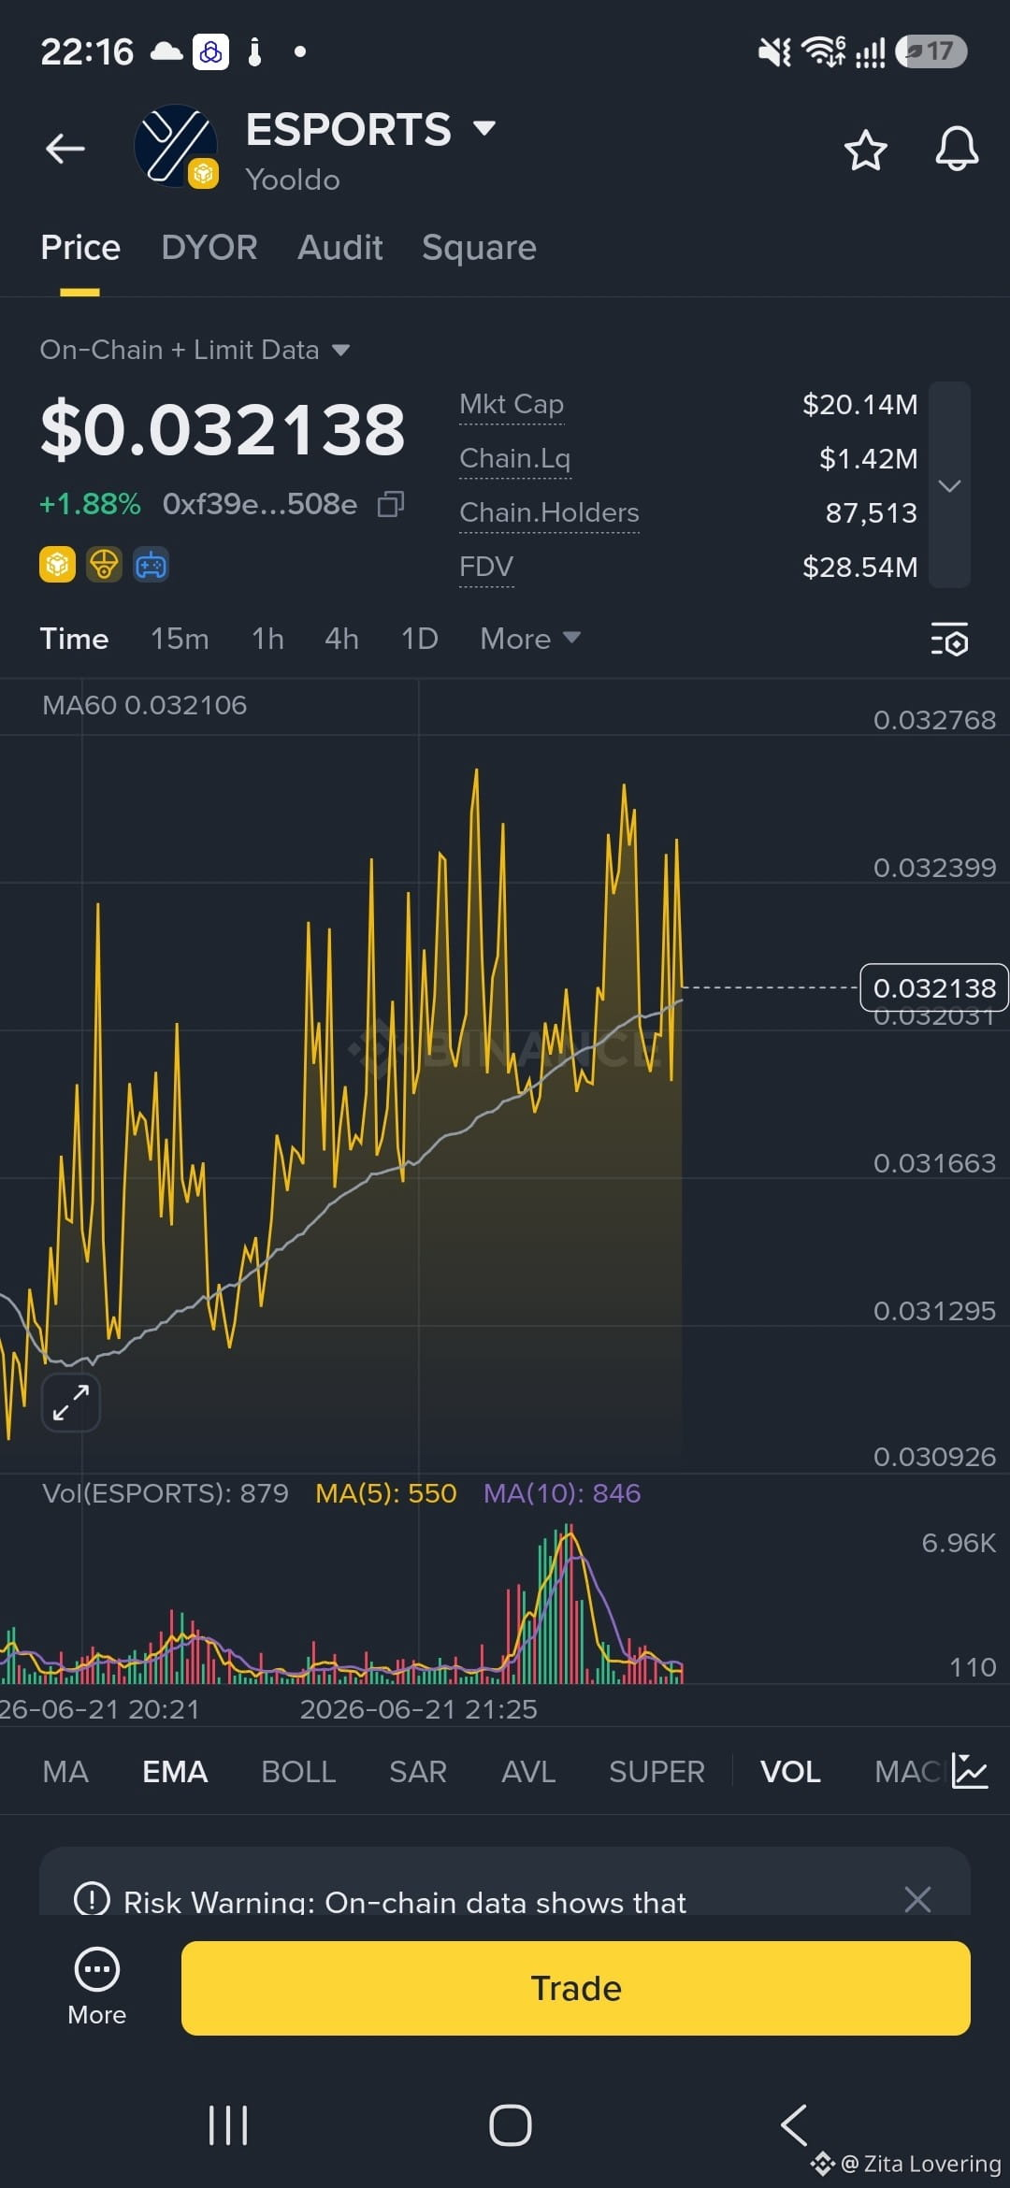The width and height of the screenshot is (1010, 2188).
Task: Open price alert bell
Action: 957,149
